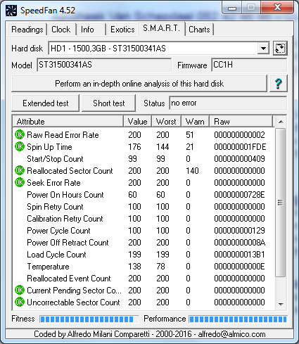Switch to the Clock tab
The image size is (299, 344).
point(61,30)
